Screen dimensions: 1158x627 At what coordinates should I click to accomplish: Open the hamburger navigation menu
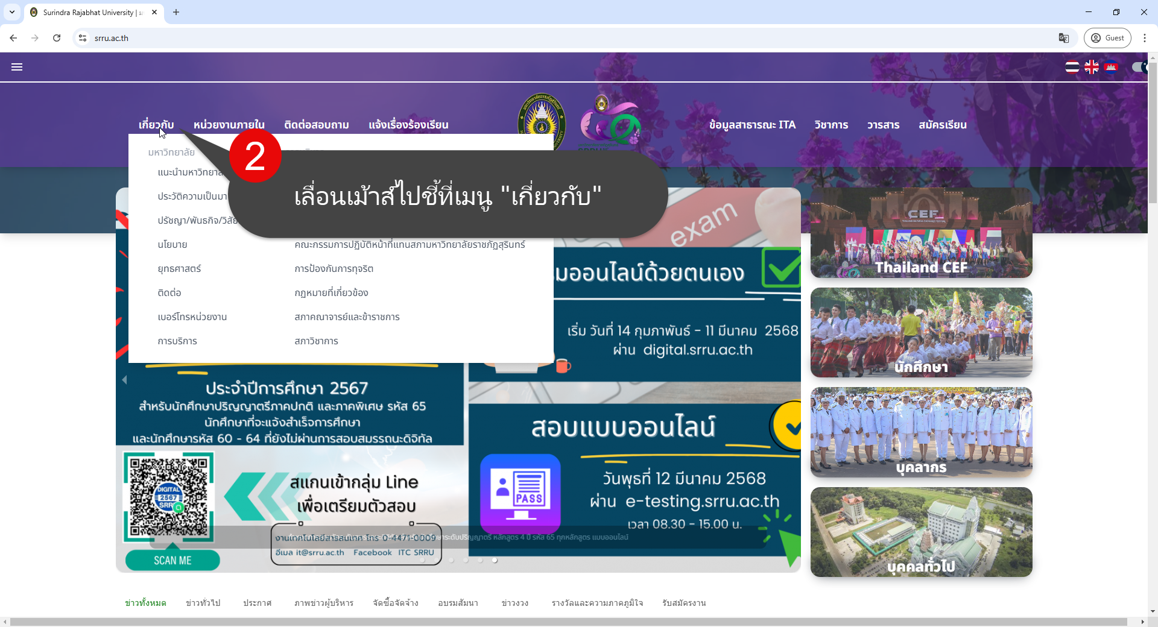click(17, 67)
